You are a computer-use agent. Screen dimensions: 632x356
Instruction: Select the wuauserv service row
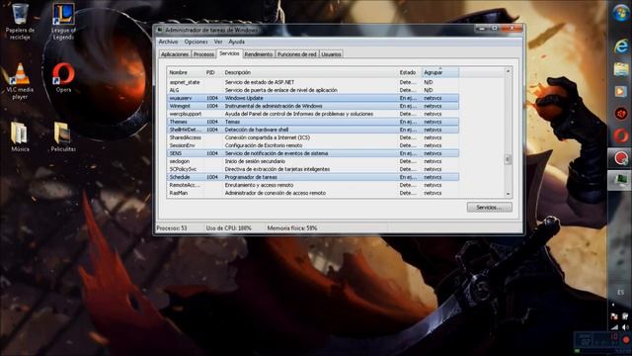pos(313,98)
